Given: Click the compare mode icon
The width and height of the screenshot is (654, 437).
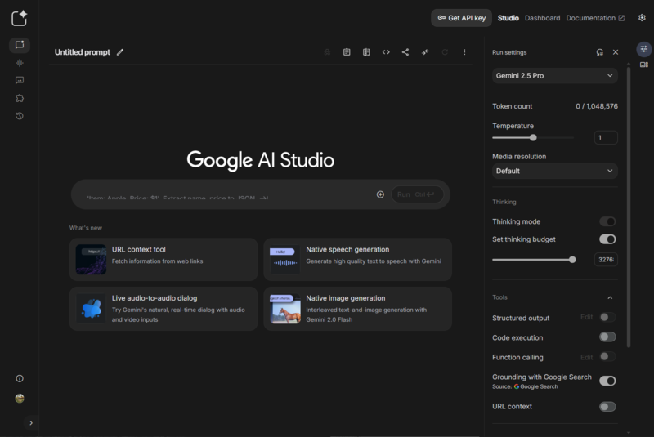Looking at the screenshot, I should (x=366, y=52).
